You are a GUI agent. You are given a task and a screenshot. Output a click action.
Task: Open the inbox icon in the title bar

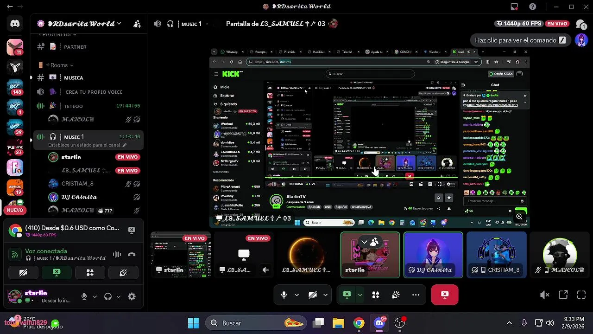point(514,6)
